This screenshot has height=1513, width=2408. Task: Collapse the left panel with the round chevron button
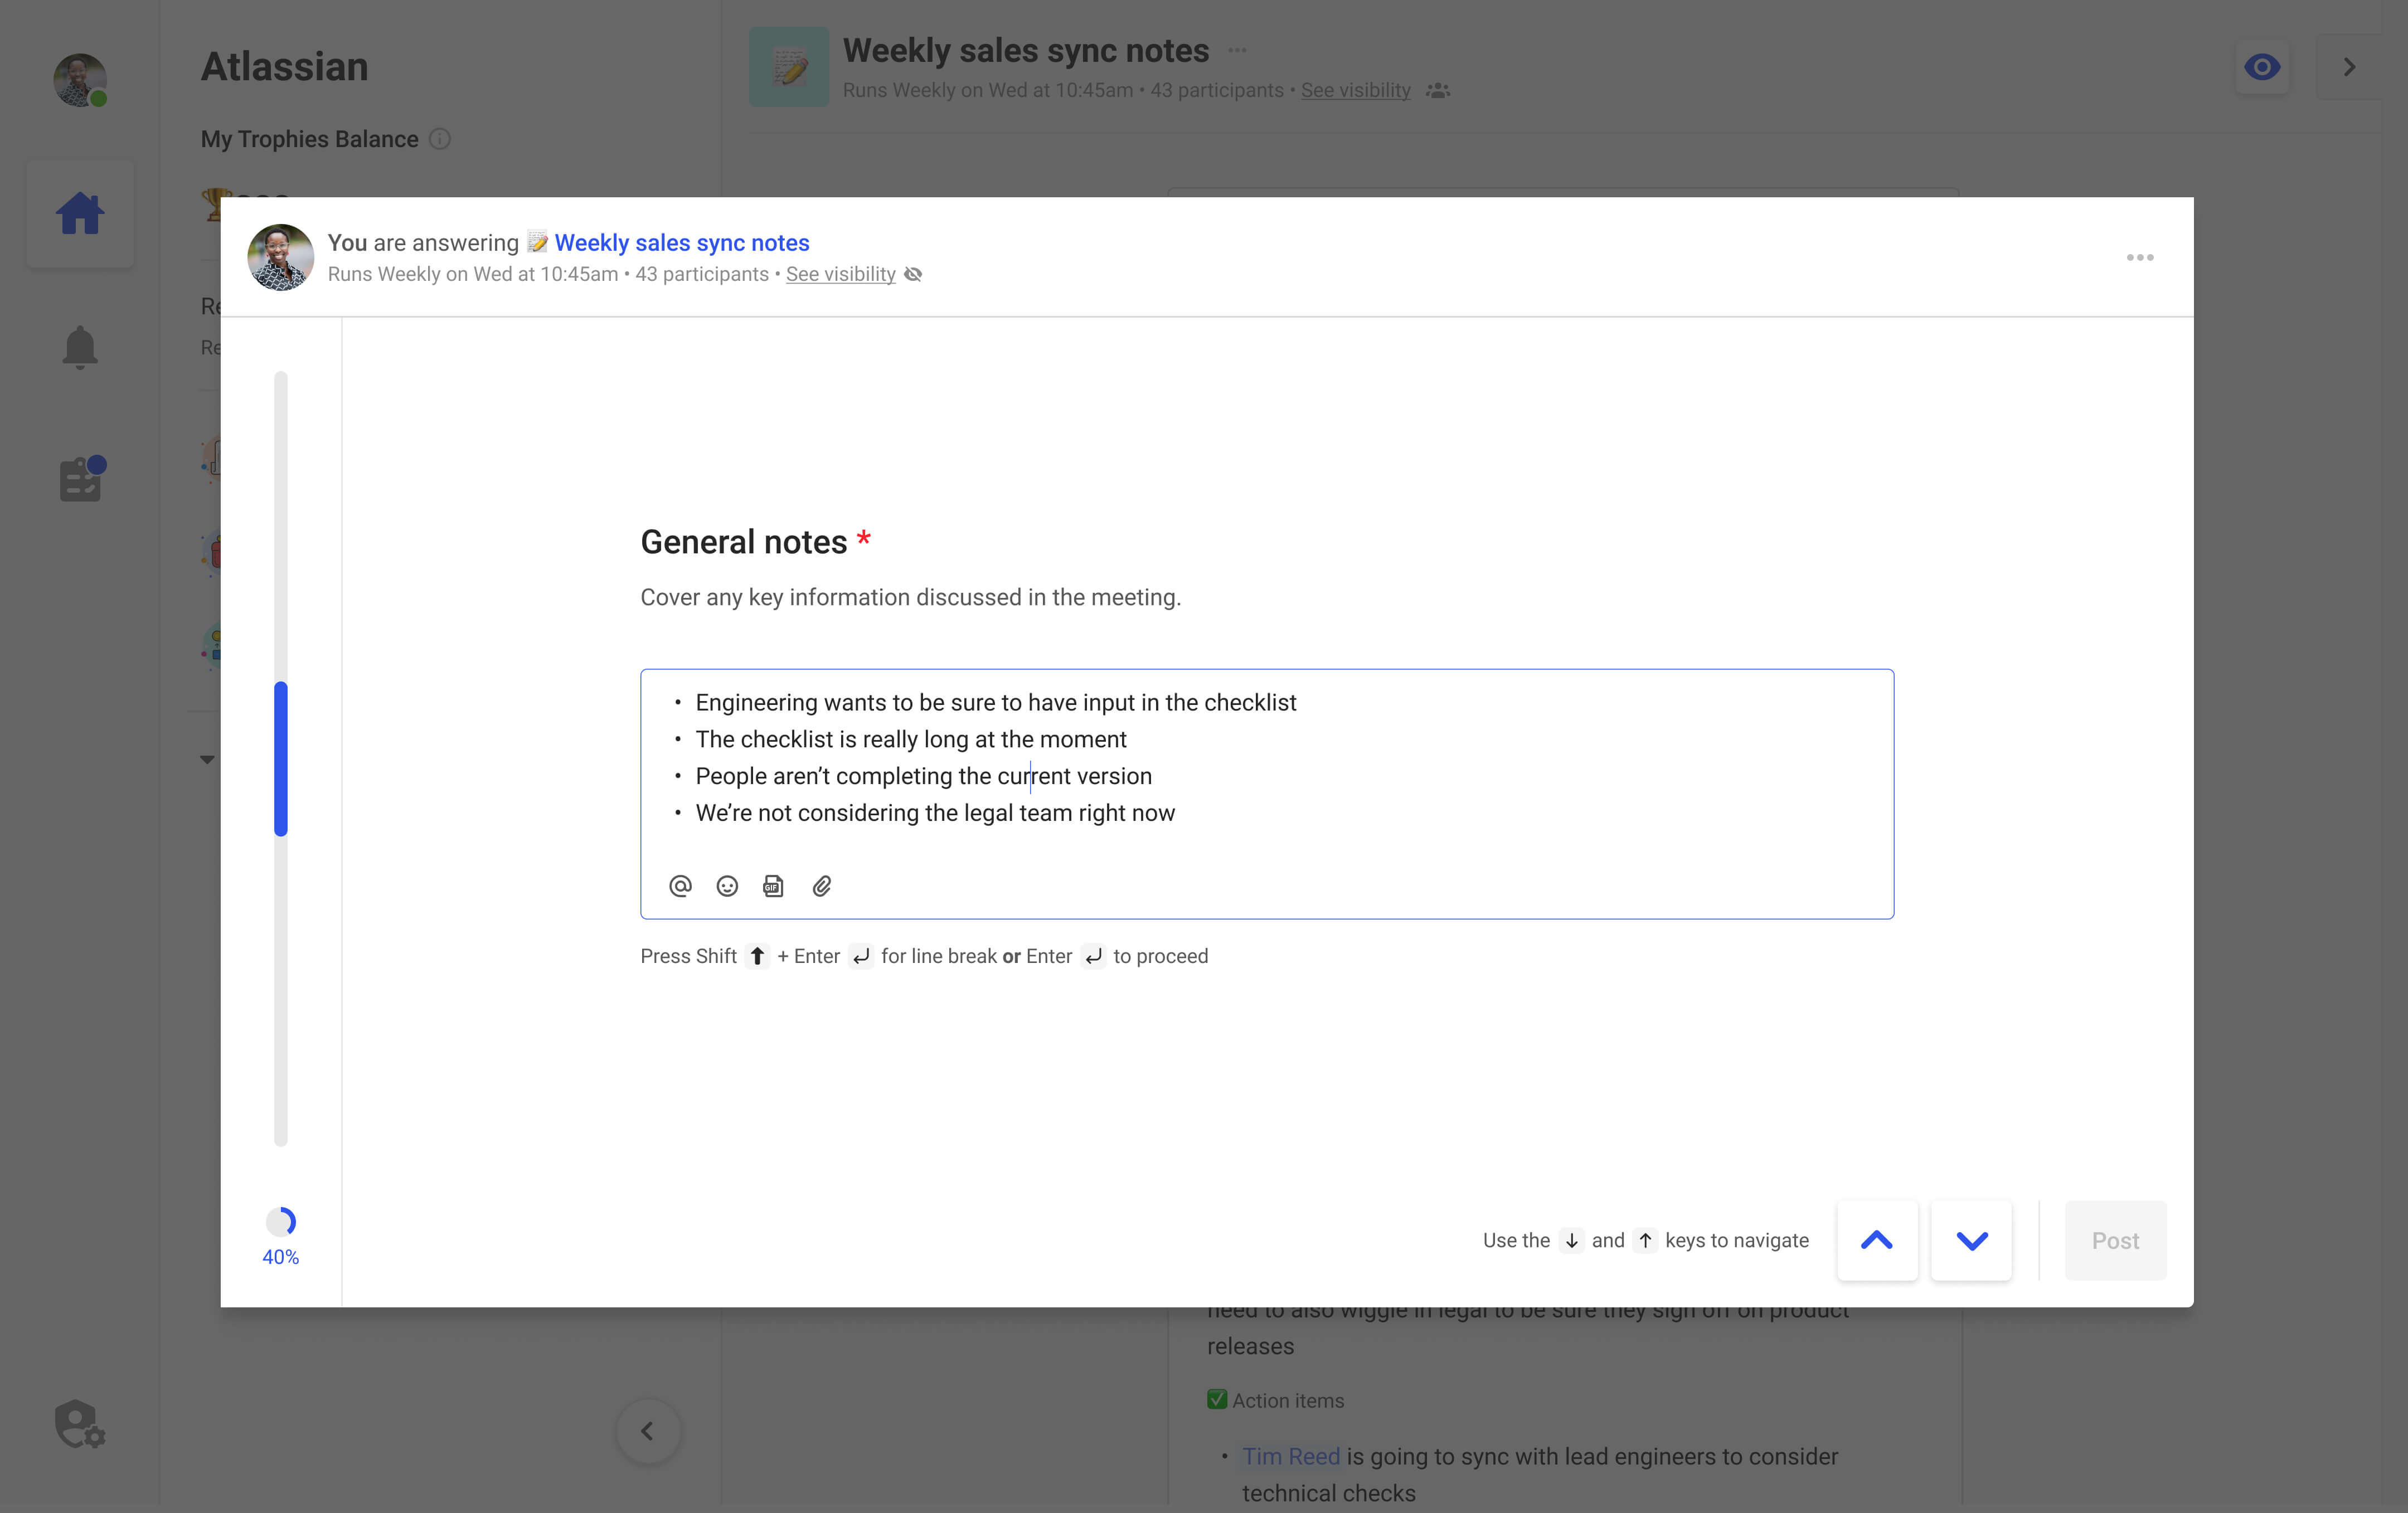pos(648,1431)
